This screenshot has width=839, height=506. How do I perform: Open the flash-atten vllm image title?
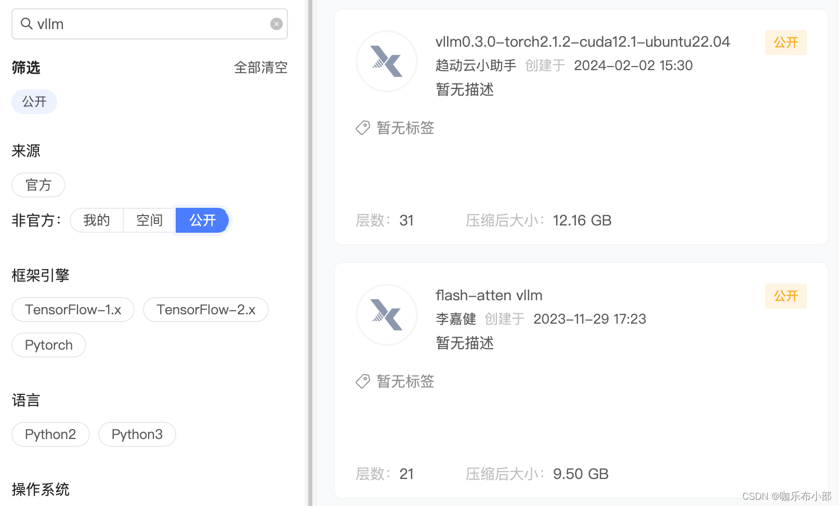pyautogui.click(x=489, y=295)
